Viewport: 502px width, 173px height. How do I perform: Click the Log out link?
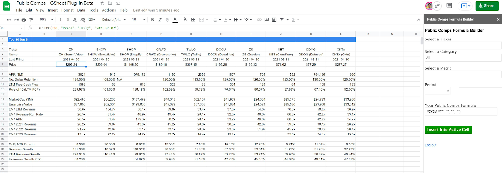coord(430,145)
